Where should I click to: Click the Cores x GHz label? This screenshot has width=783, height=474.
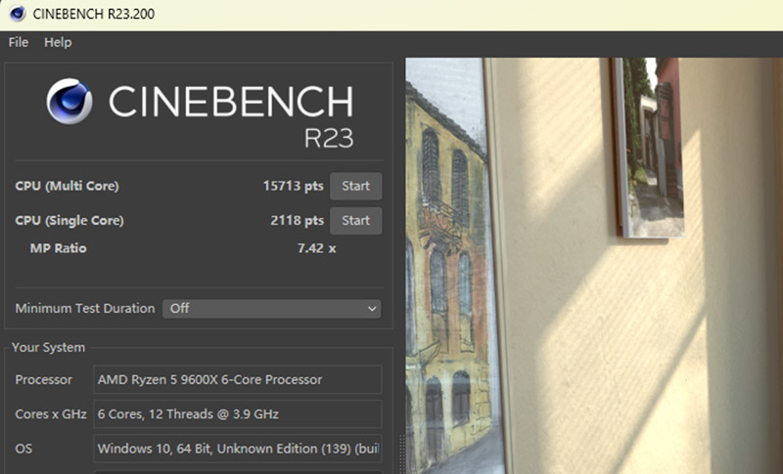[51, 414]
